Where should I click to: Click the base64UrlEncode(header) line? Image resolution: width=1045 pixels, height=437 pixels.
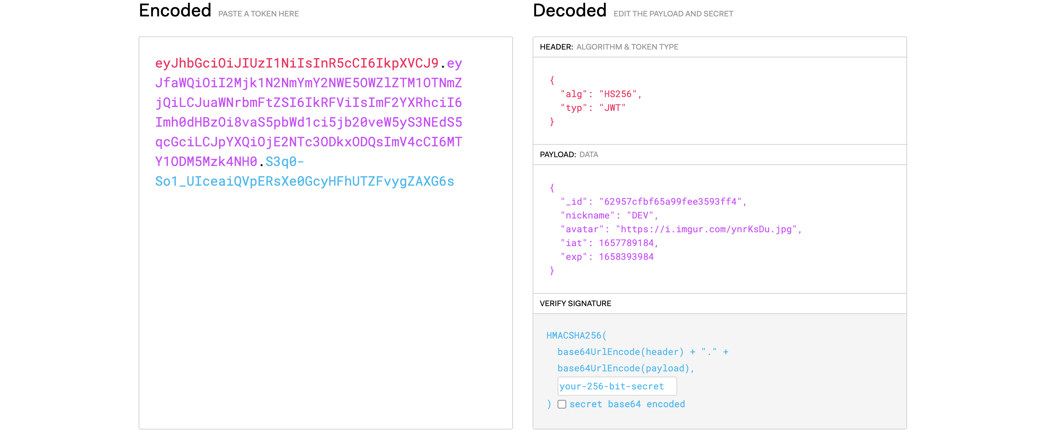[x=620, y=352]
